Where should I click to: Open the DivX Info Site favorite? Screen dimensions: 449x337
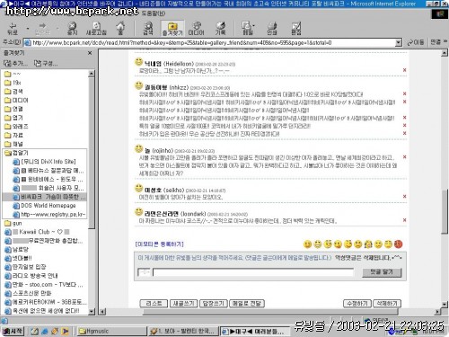coord(44,162)
